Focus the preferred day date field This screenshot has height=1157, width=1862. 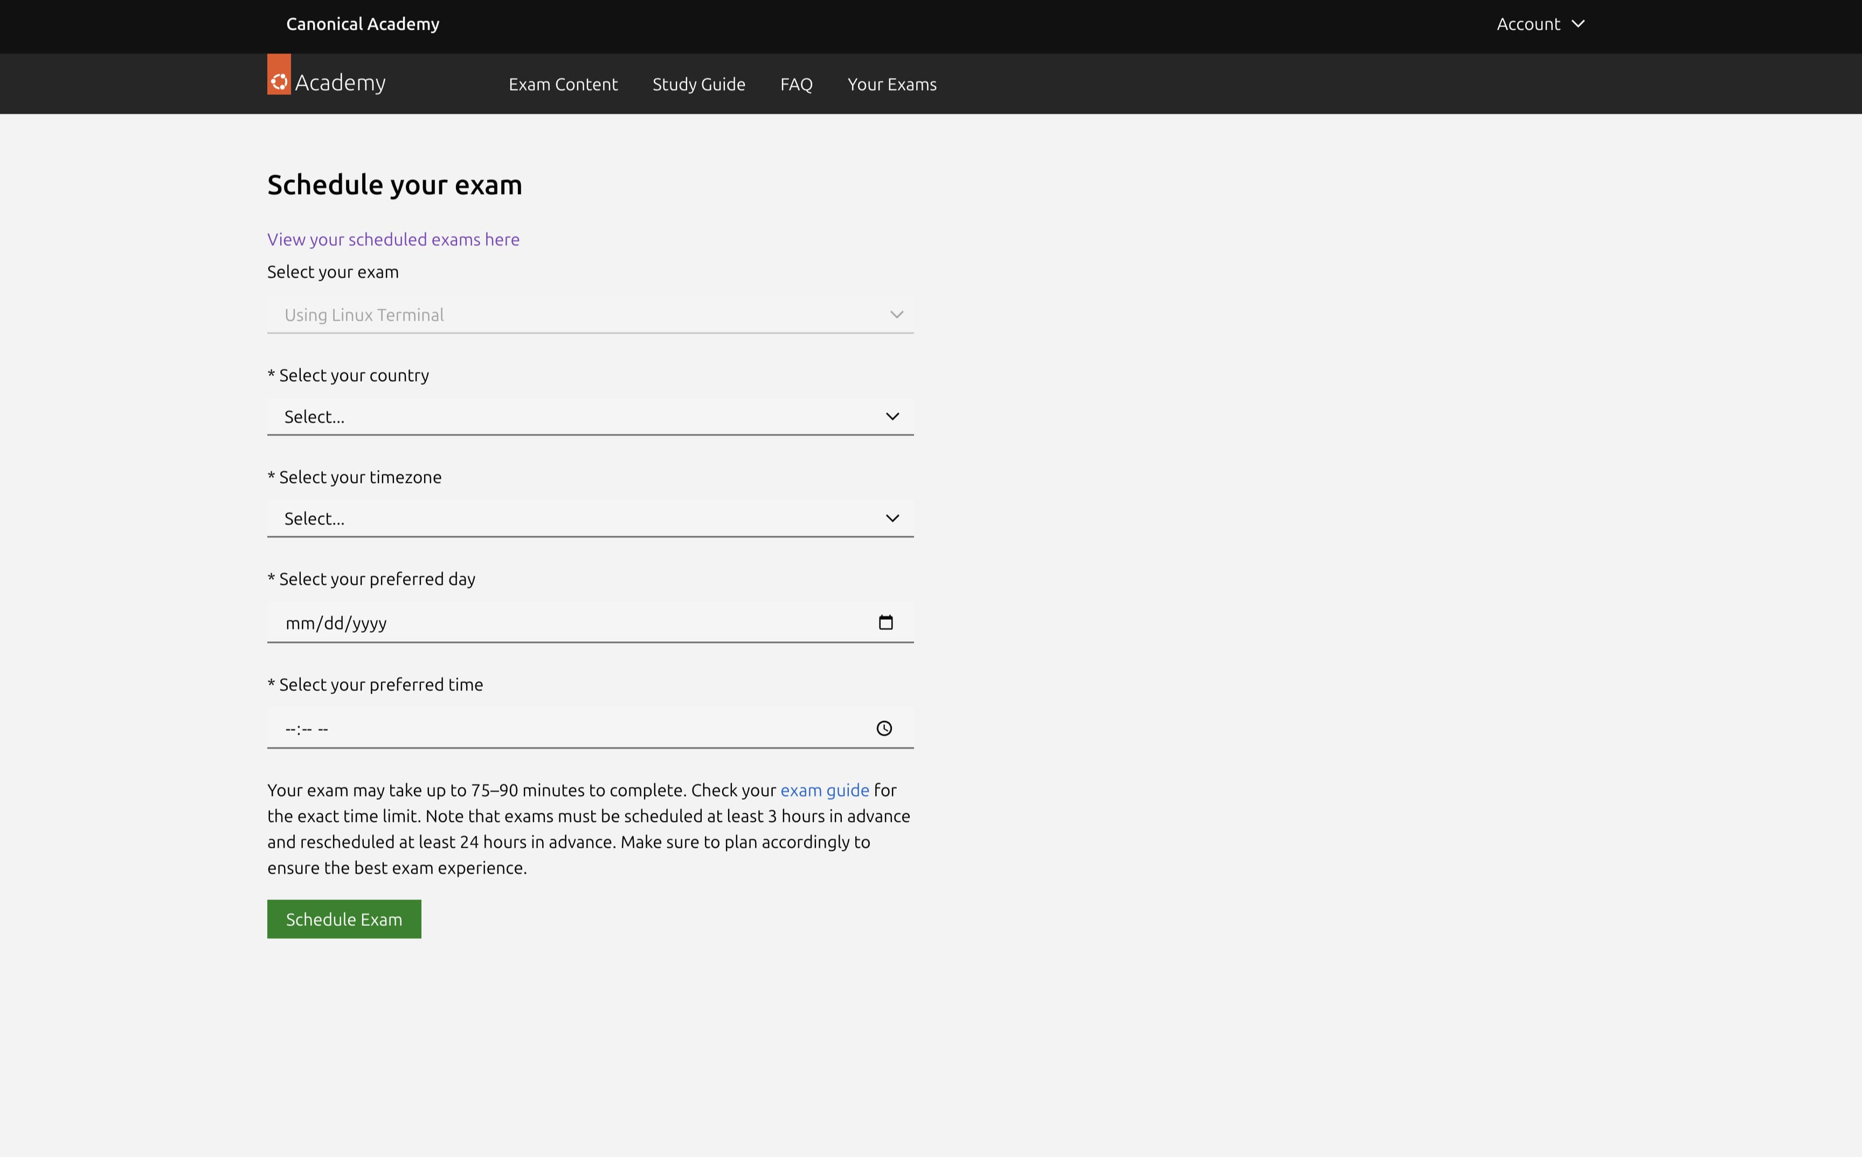point(590,623)
